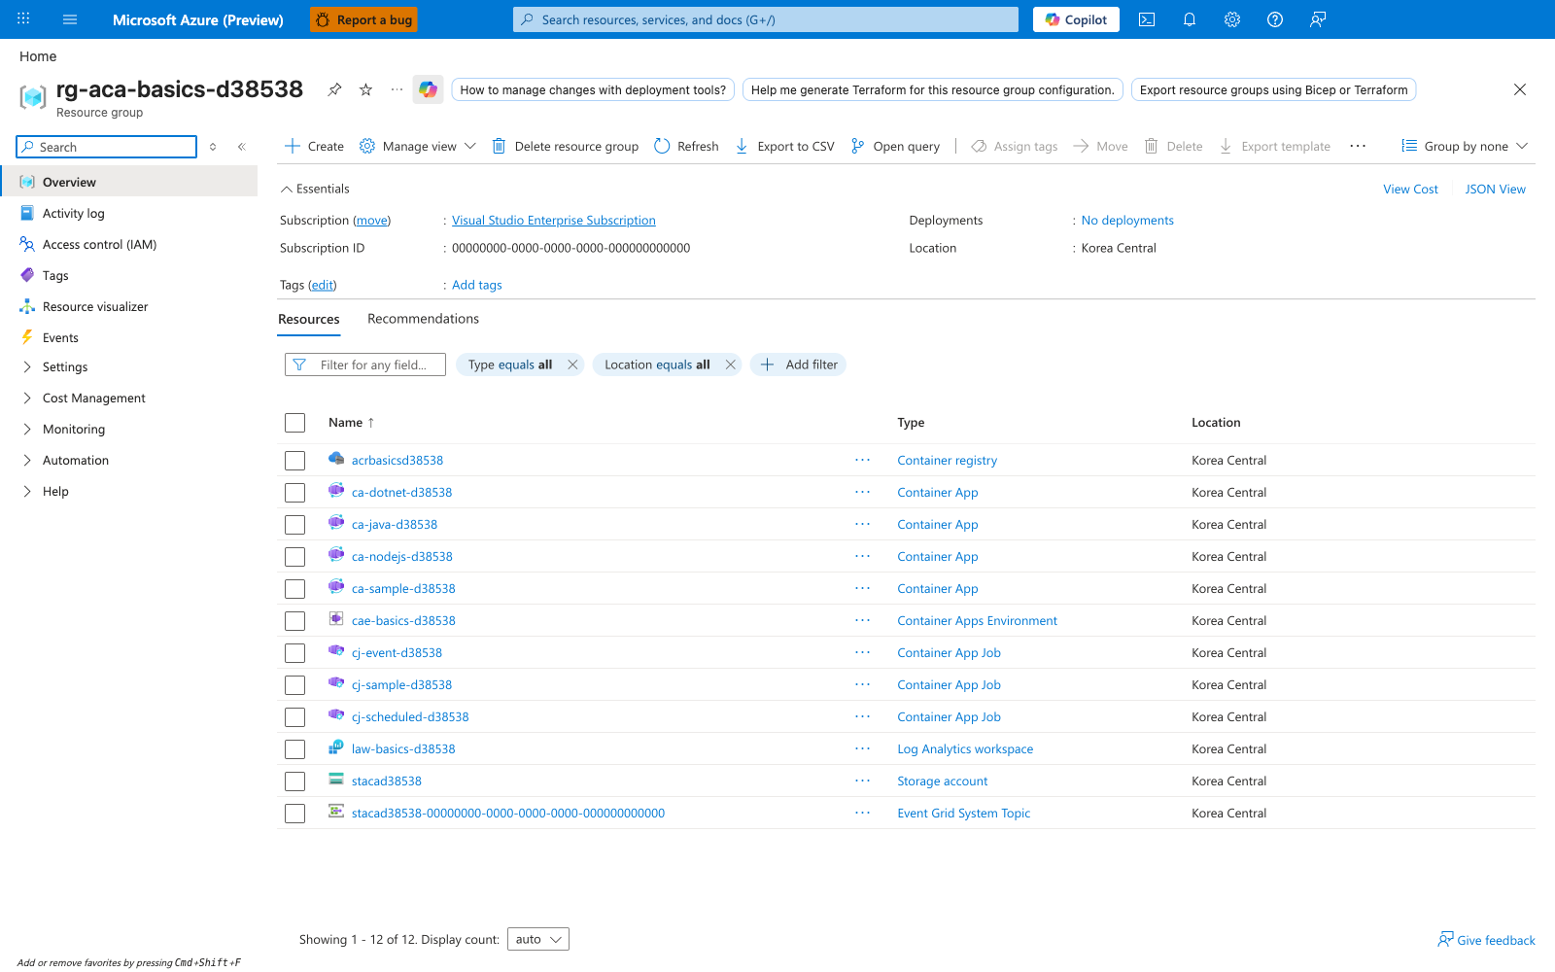Export the resource list to CSV
This screenshot has height=972, width=1555.
pos(784,146)
